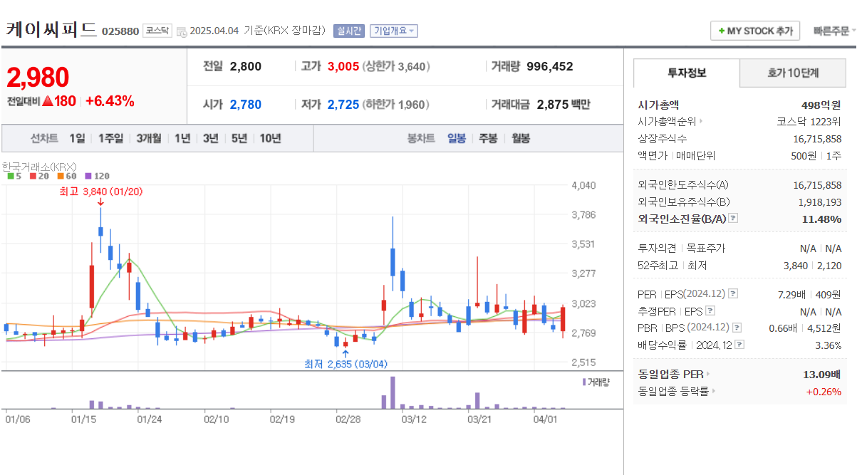Screen dimensions: 857x475
Task: Select the 3개월 line chart period
Action: coord(149,138)
